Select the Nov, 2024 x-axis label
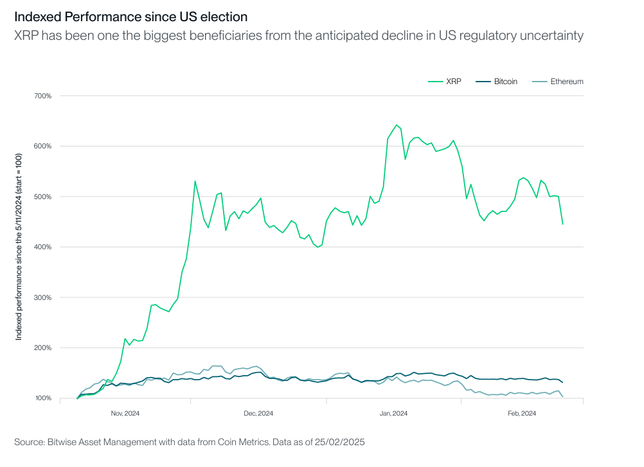 click(x=125, y=413)
